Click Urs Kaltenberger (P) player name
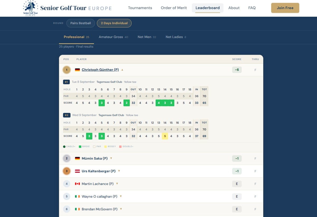The height and width of the screenshot is (217, 317). 99,171
